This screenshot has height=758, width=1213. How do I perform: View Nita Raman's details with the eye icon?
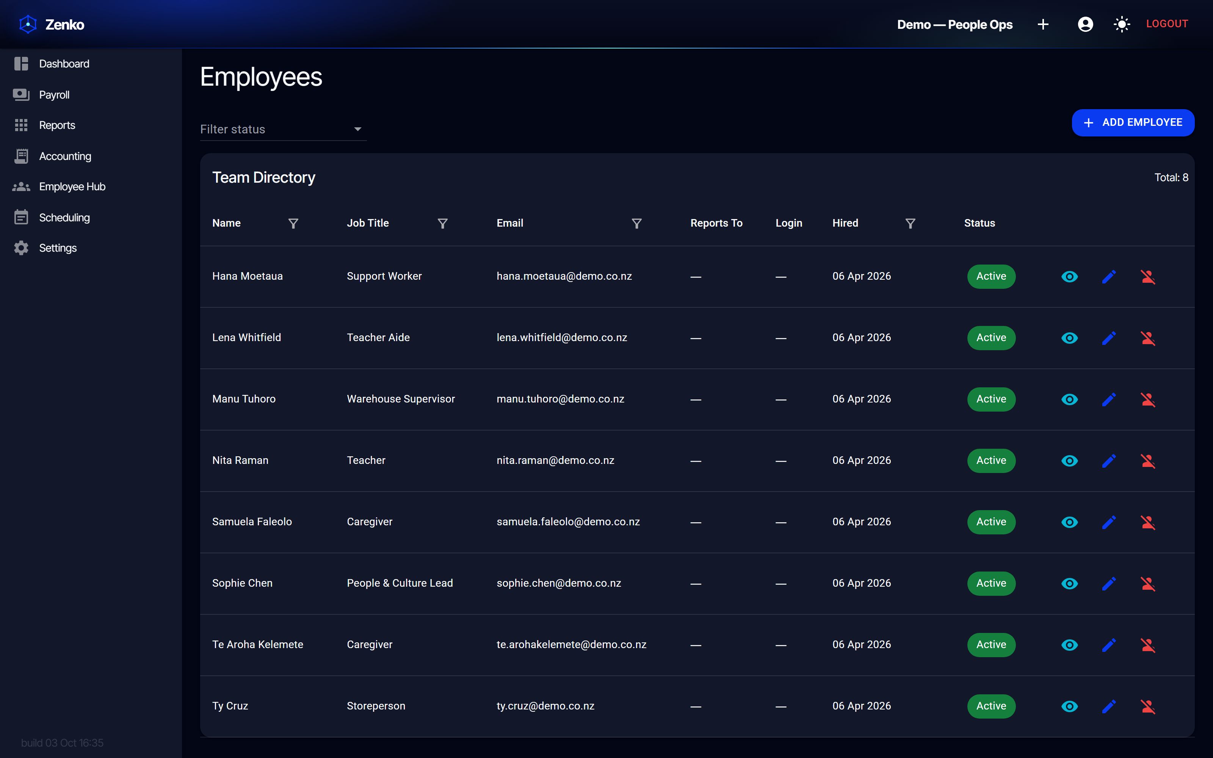(1070, 461)
